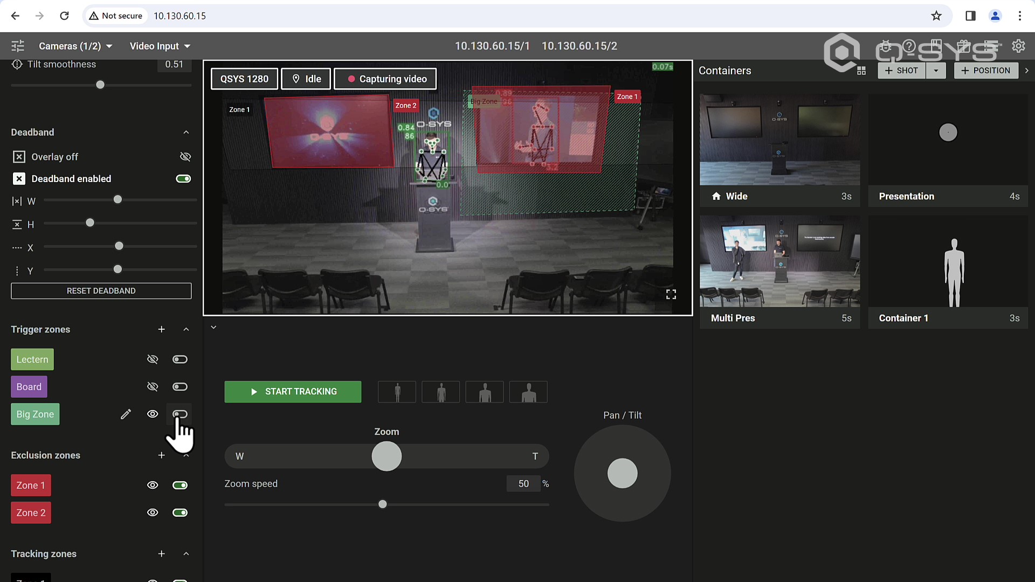This screenshot has width=1035, height=582.
Task: Click the Big Zone label
Action: click(x=35, y=414)
